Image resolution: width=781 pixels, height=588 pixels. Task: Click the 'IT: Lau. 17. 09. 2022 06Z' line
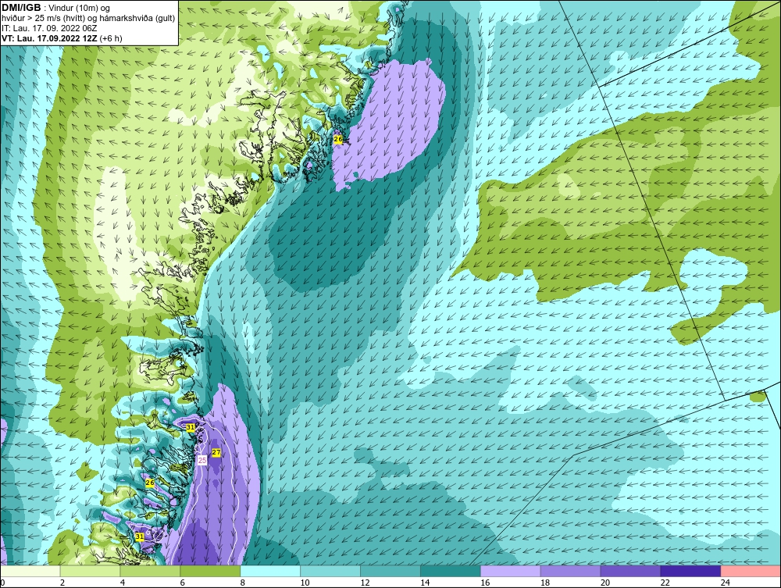tap(49, 28)
